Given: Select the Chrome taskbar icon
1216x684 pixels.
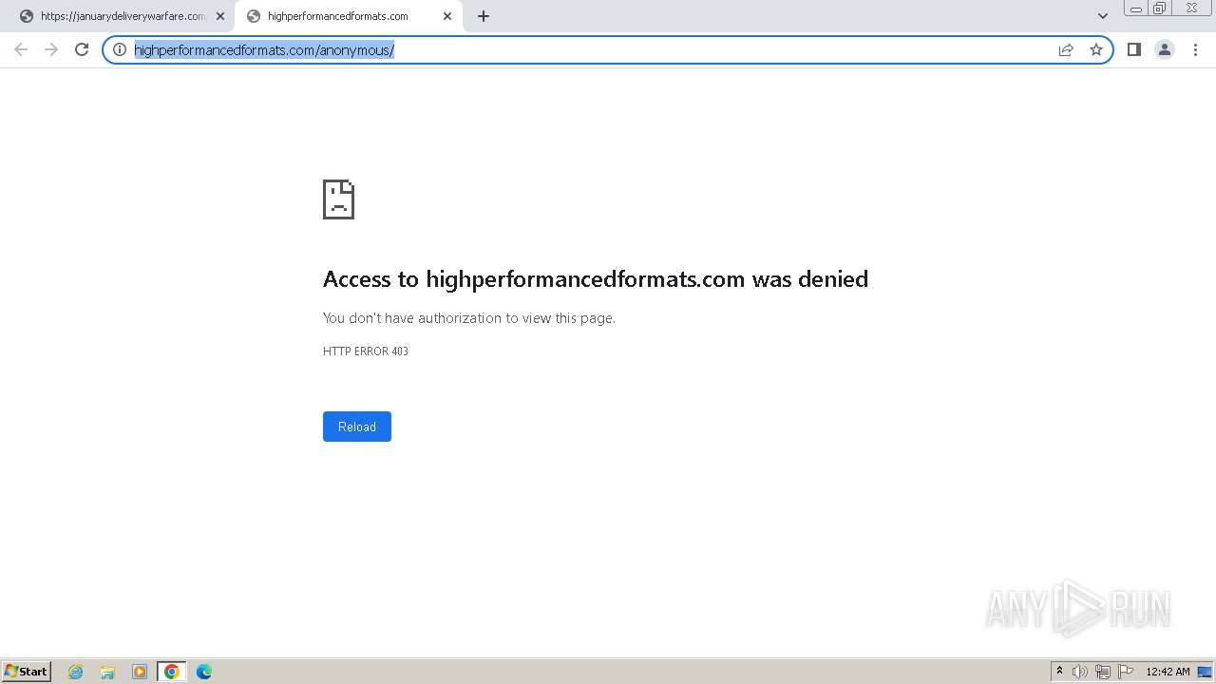Looking at the screenshot, I should (172, 672).
